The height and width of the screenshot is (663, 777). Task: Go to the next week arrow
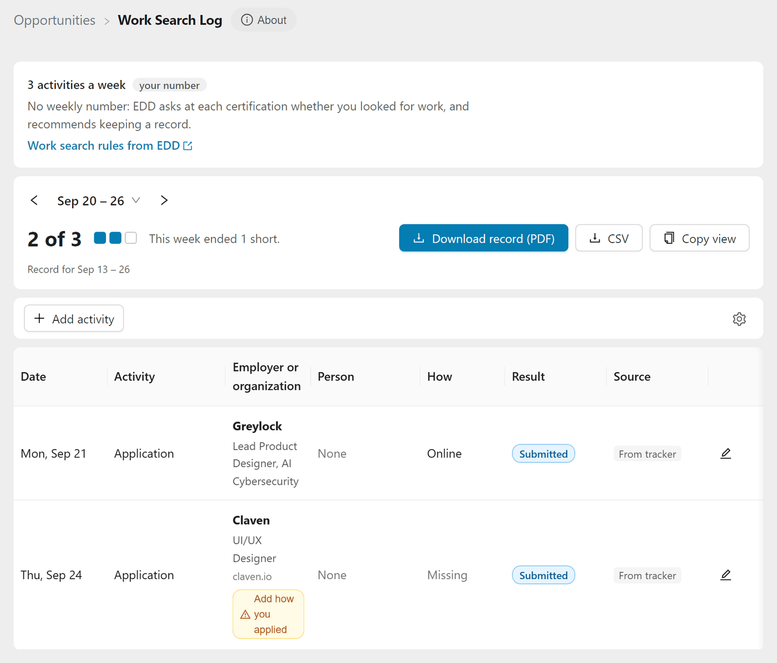164,200
